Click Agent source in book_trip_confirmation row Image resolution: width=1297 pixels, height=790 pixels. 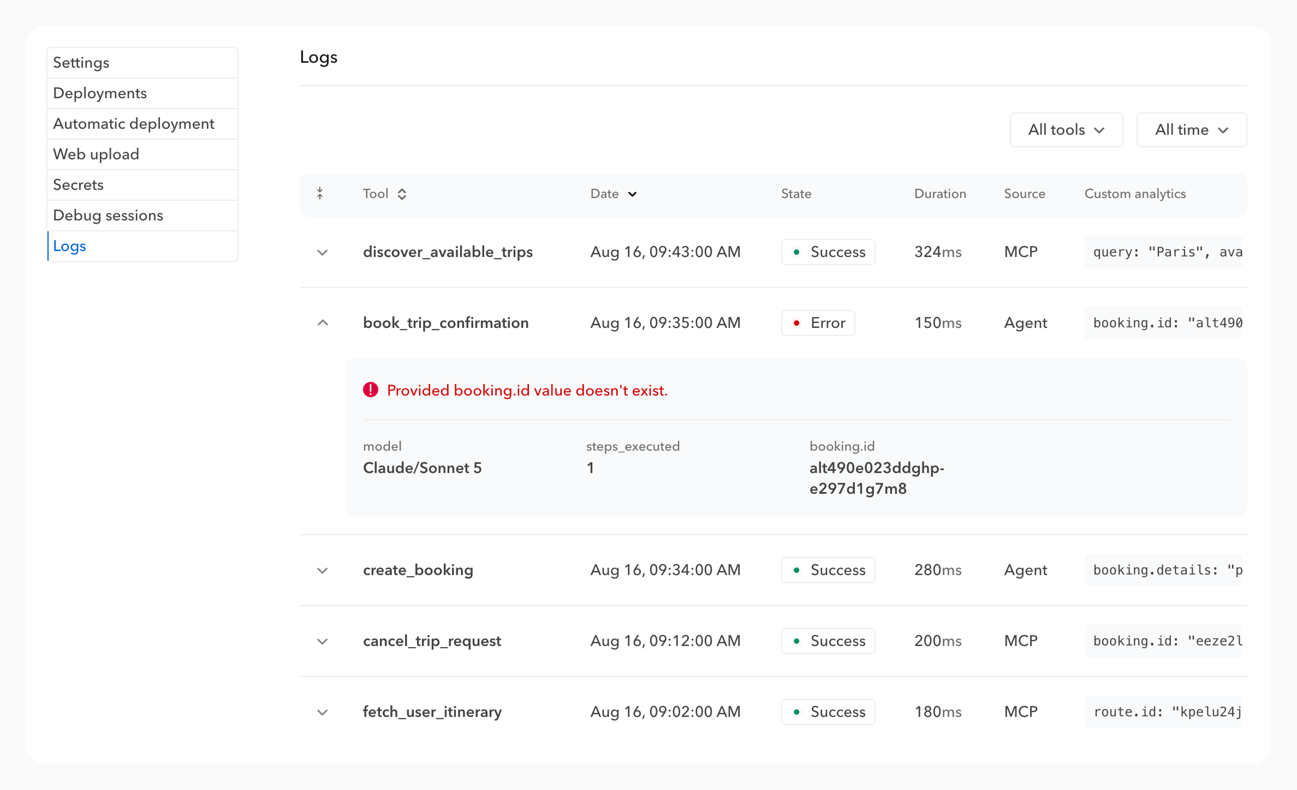tap(1026, 323)
